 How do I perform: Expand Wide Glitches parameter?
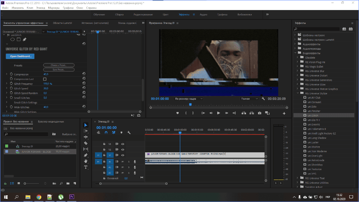(7, 107)
